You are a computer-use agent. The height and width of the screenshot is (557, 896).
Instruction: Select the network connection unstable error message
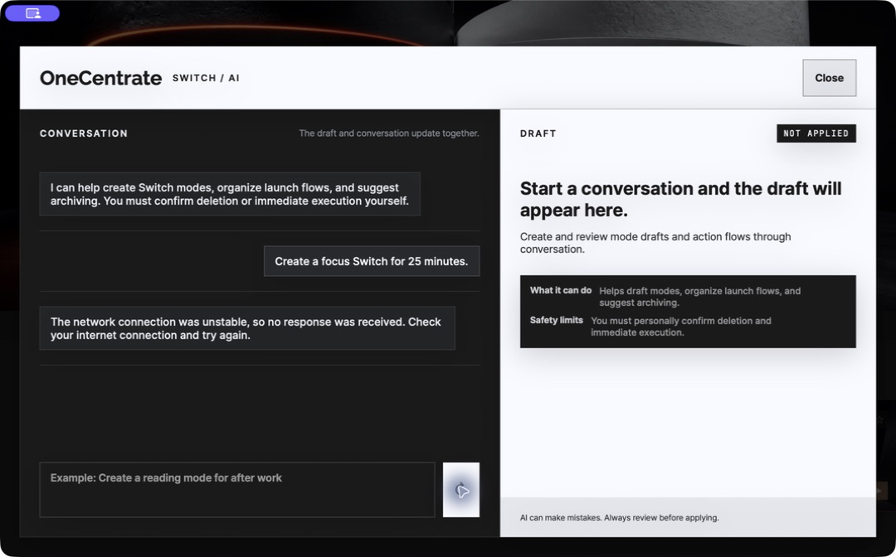coord(247,328)
